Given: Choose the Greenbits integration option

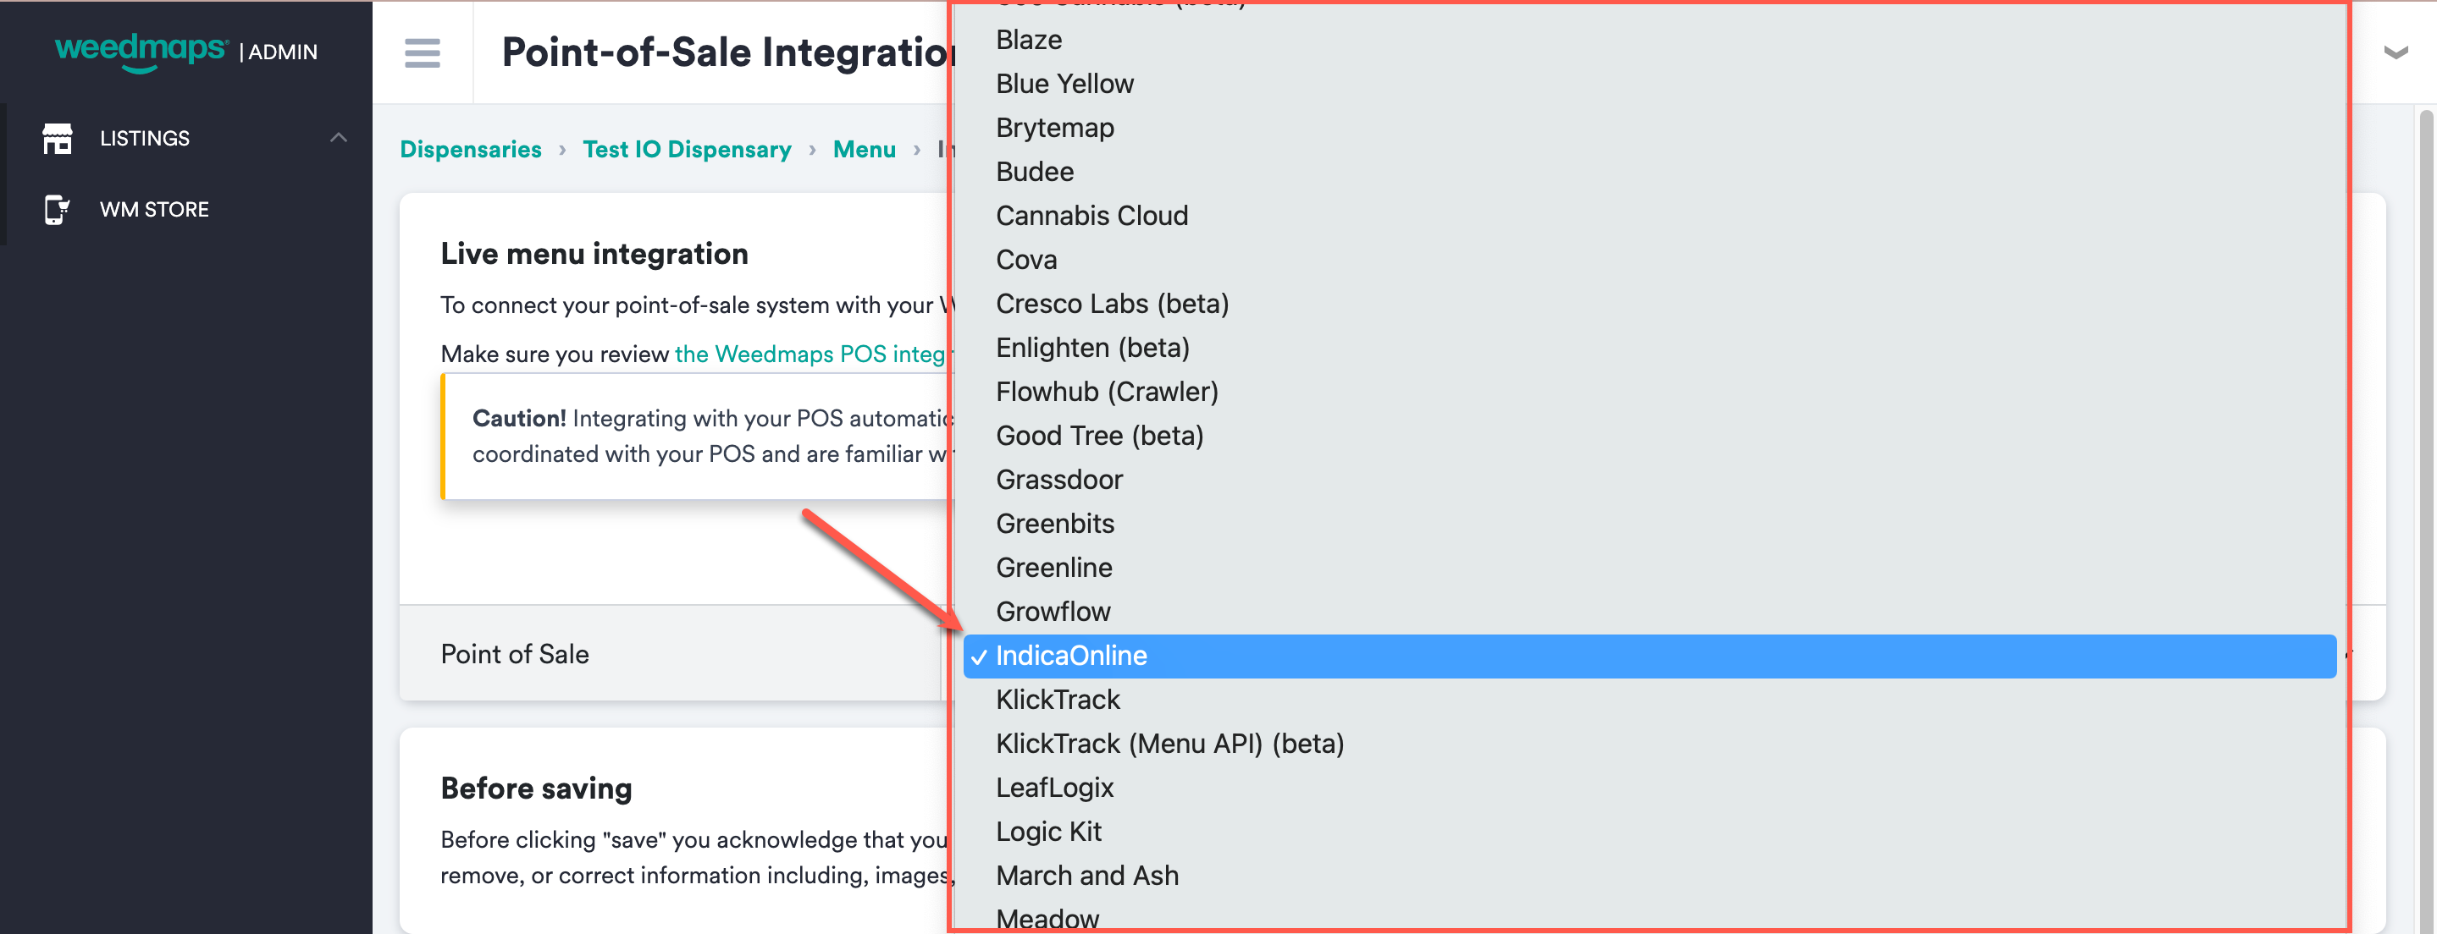Looking at the screenshot, I should point(1055,523).
